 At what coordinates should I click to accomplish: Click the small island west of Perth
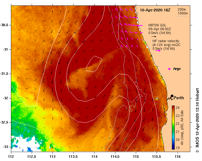[x=157, y=98]
